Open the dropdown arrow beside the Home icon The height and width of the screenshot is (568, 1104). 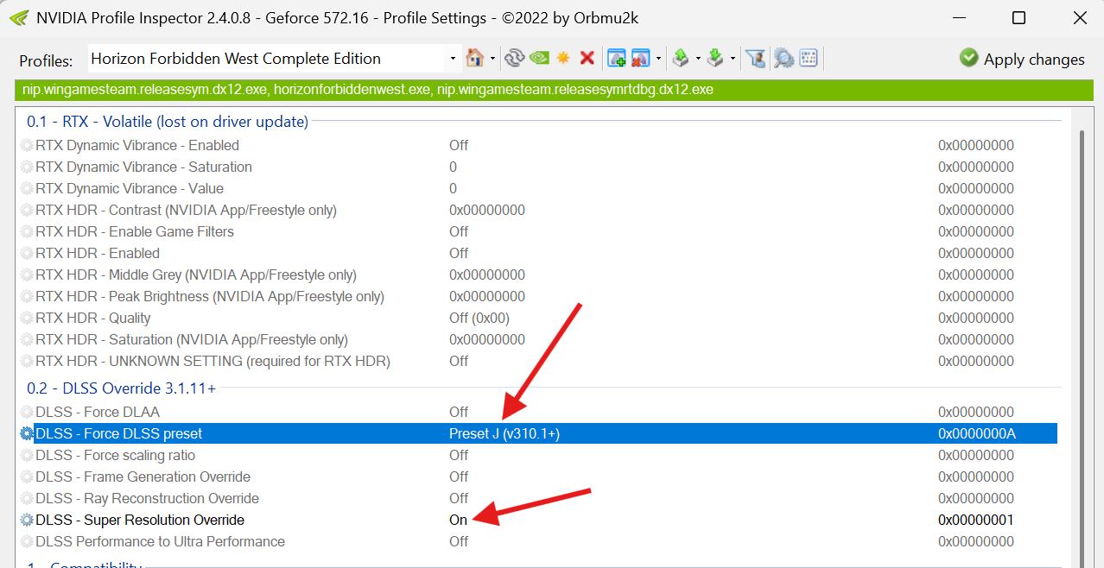[x=492, y=59]
